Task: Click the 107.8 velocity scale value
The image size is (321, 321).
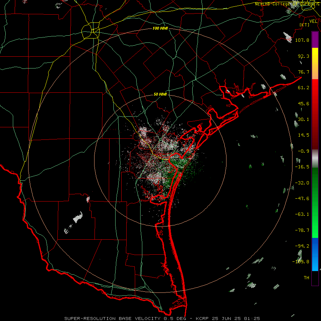Action: coord(302,40)
